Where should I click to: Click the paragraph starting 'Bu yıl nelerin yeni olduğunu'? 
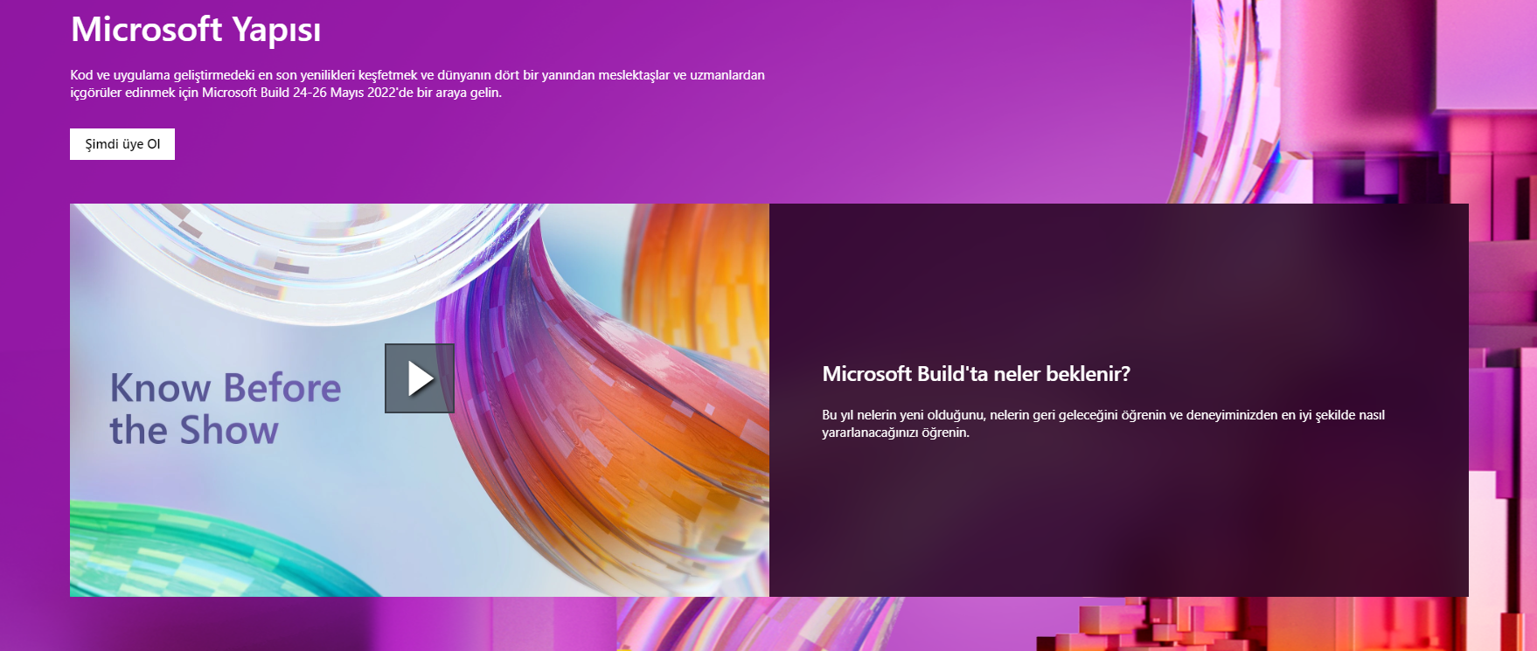click(1103, 424)
